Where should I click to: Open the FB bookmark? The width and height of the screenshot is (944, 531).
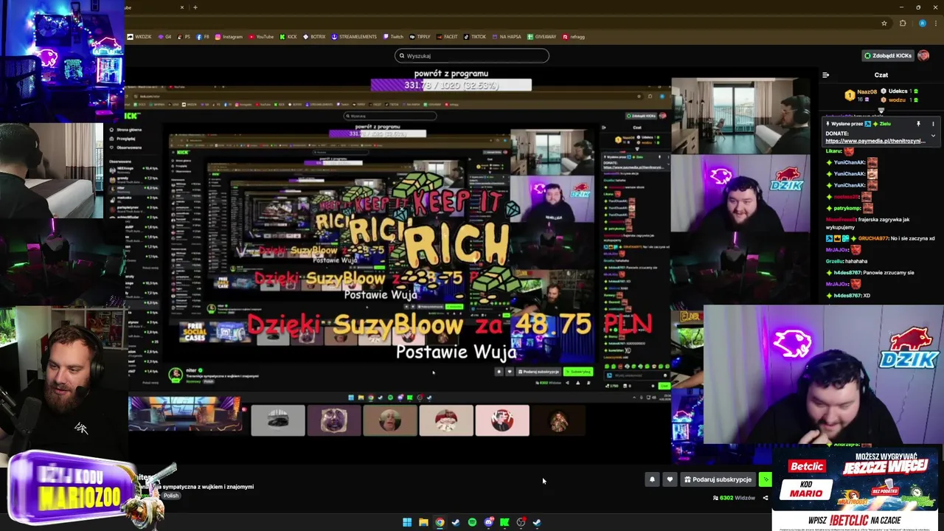204,36
